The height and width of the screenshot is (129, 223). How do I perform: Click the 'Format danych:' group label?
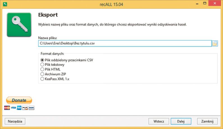tap(52, 54)
